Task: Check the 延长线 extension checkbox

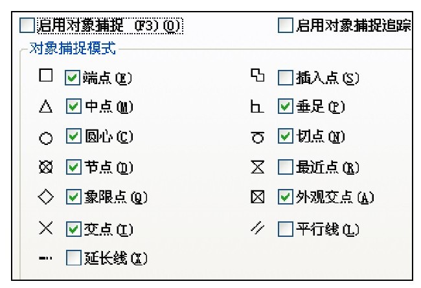Action: (x=73, y=258)
